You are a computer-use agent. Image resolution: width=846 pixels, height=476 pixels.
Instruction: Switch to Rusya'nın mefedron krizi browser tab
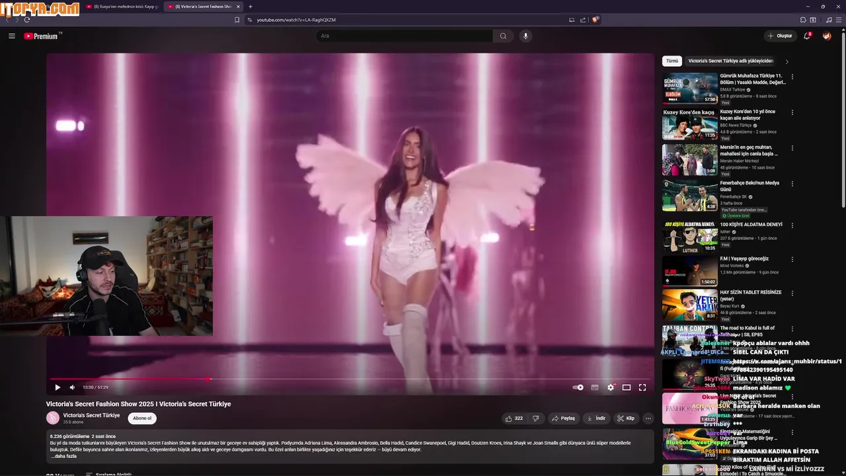click(122, 7)
